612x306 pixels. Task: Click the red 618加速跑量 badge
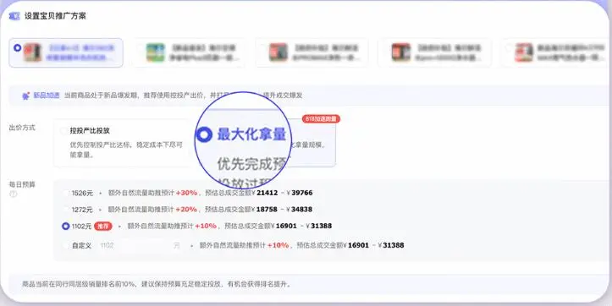(x=321, y=119)
